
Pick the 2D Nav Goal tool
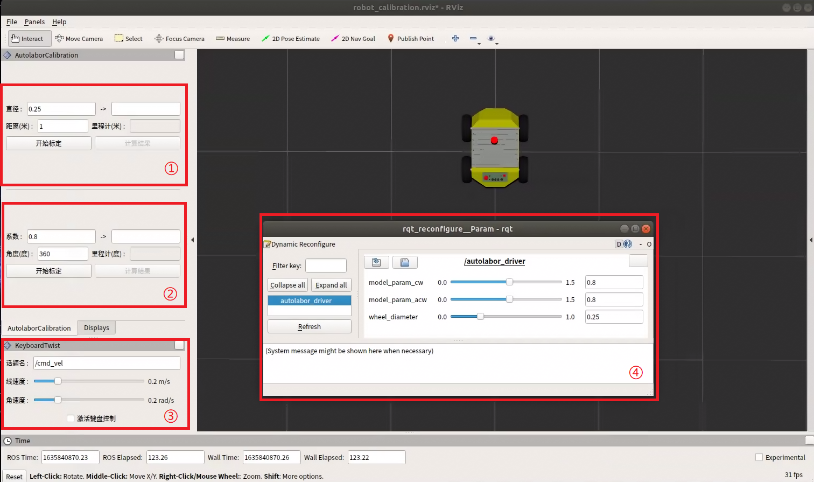(x=353, y=39)
